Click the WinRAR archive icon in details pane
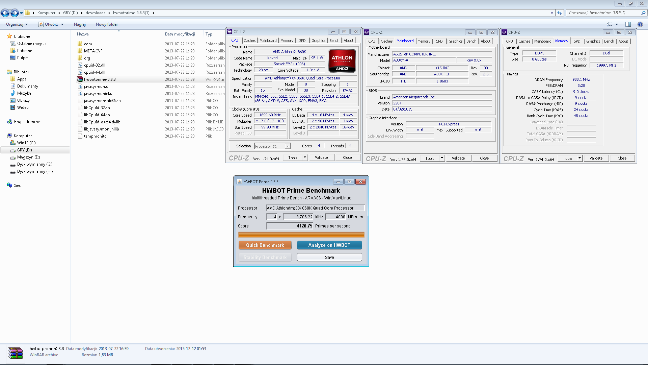 point(16,353)
